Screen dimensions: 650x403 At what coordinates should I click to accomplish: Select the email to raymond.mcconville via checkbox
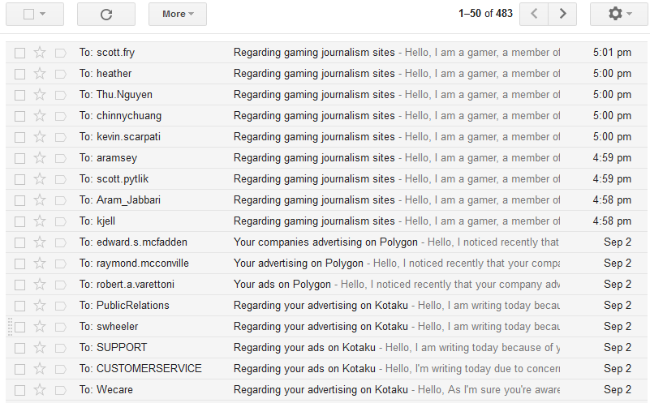(19, 264)
